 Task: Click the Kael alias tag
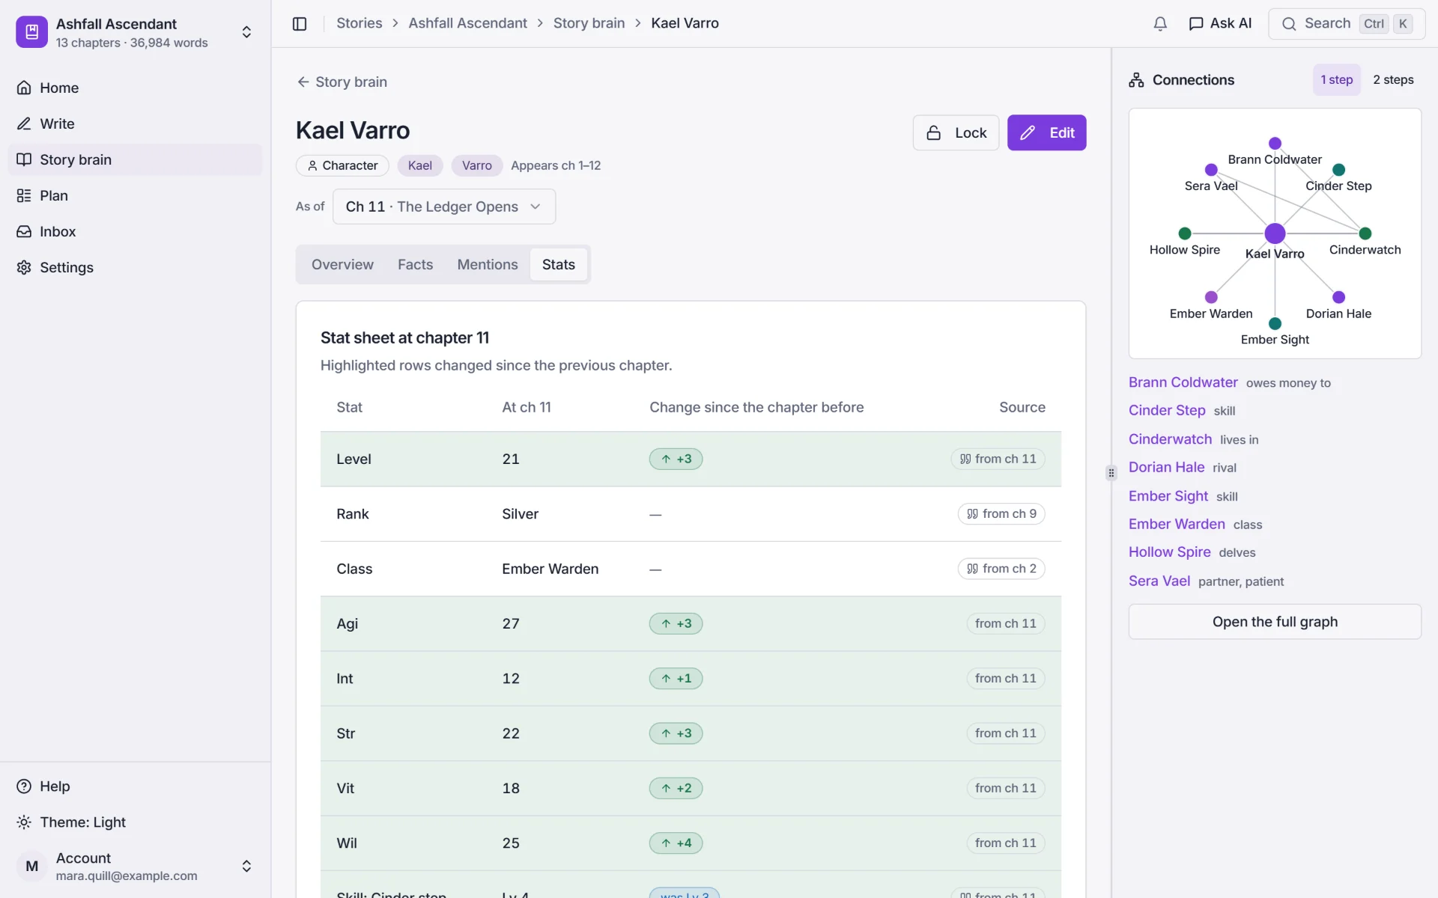point(420,165)
